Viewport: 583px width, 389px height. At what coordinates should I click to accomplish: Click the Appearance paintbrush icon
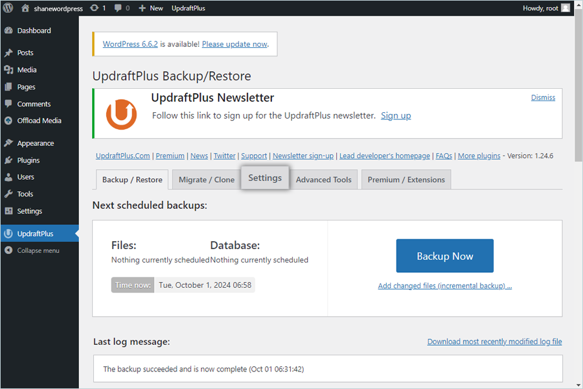[x=8, y=143]
